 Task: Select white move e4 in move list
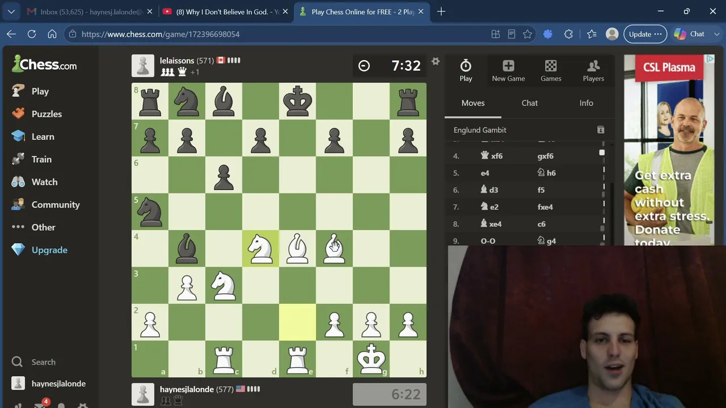(x=485, y=173)
